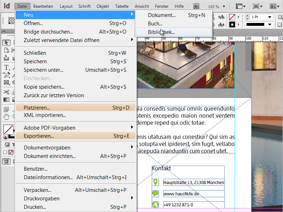Choose Bibliothek... from the Neu submenu
This screenshot has width=283, height=212.
click(x=161, y=32)
